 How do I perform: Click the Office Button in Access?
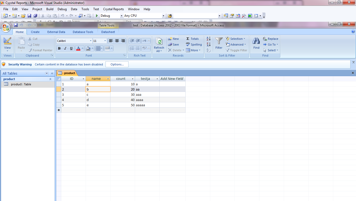coord(6,27)
